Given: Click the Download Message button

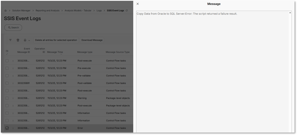Looking at the screenshot, I should [x=92, y=40].
